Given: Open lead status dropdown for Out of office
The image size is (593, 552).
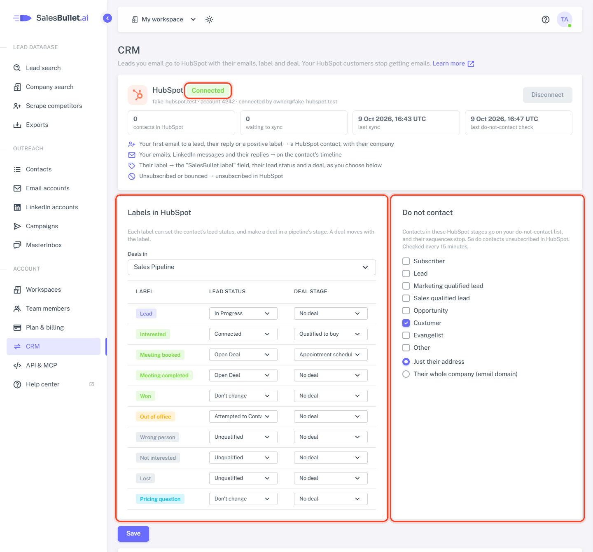Looking at the screenshot, I should tap(243, 416).
